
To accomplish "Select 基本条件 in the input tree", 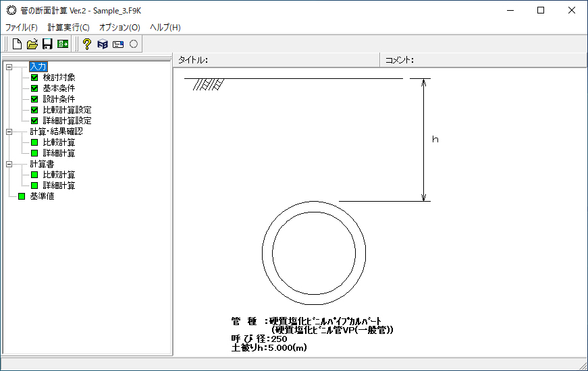I will [x=59, y=88].
